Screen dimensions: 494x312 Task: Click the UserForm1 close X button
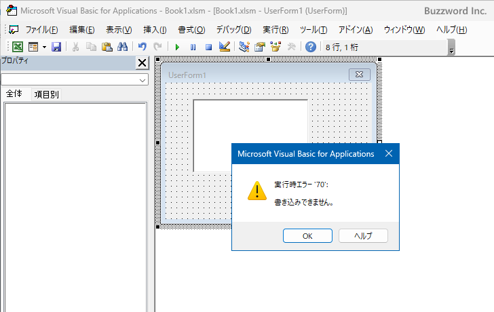coord(360,75)
